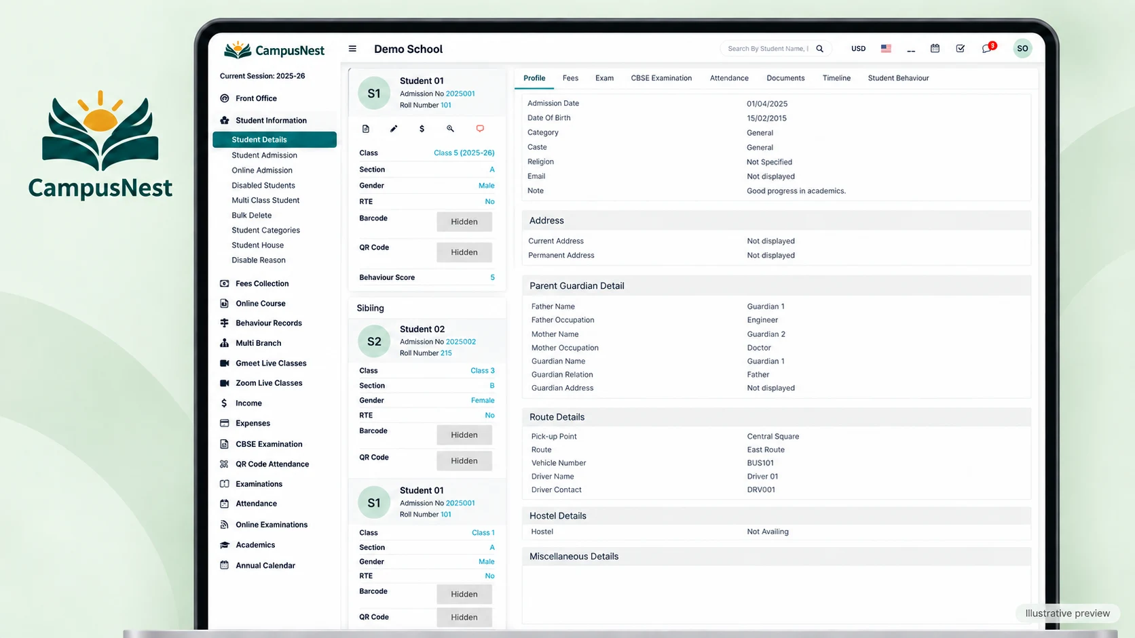The height and width of the screenshot is (638, 1135).
Task: Click the CampusNest logo in app header
Action: point(274,49)
